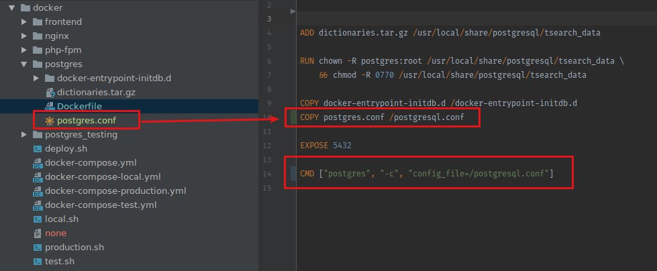Select the postgres_testing folder name
This screenshot has width=657, height=271.
pos(81,135)
